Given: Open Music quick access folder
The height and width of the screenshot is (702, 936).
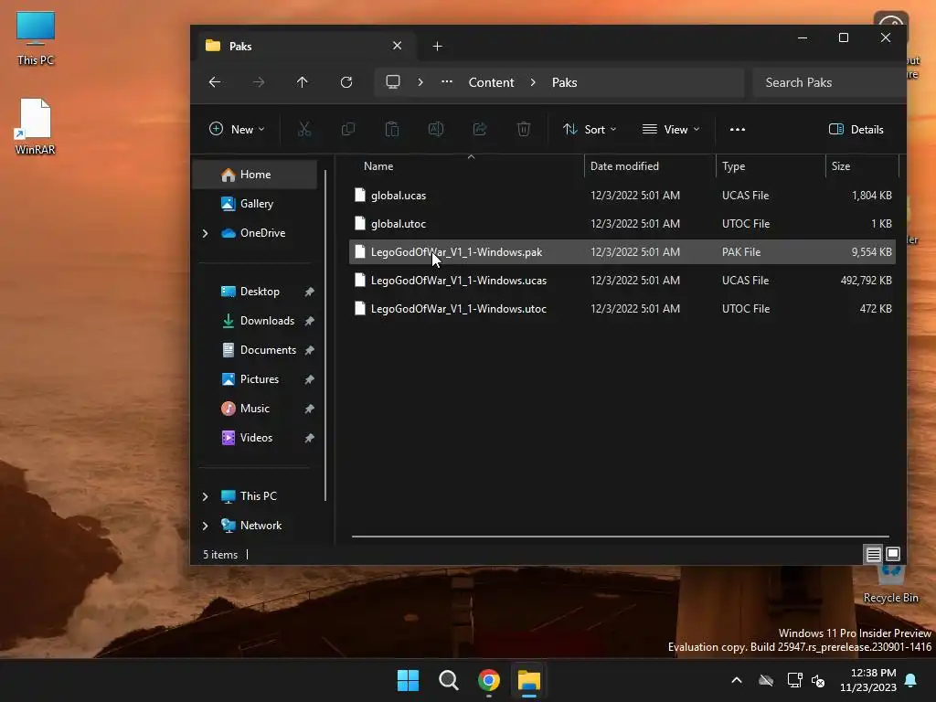Looking at the screenshot, I should [256, 409].
